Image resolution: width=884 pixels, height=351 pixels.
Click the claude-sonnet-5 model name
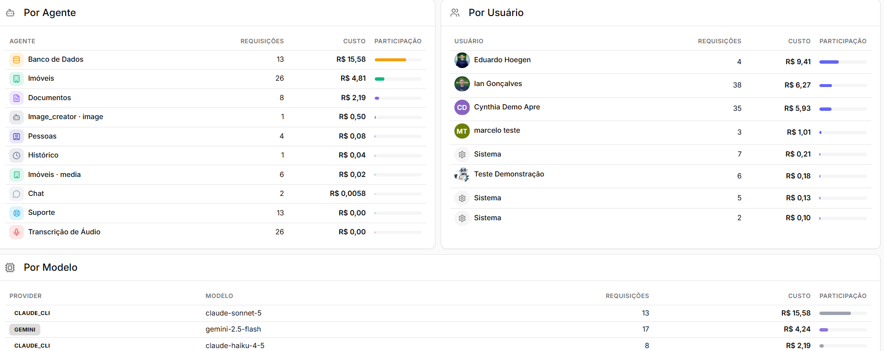tap(233, 313)
